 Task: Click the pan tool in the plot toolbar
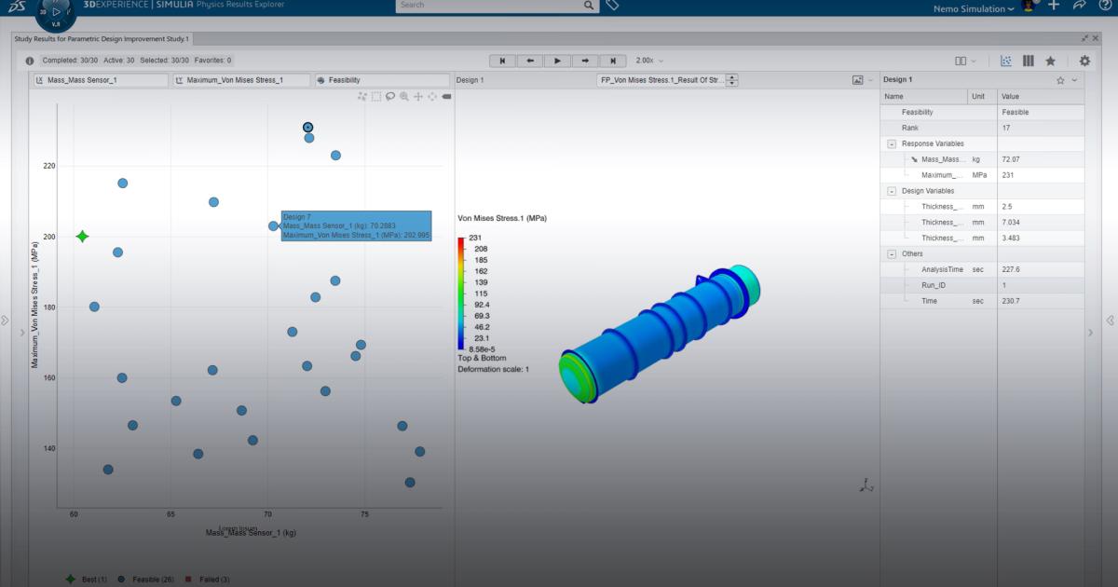click(x=418, y=96)
